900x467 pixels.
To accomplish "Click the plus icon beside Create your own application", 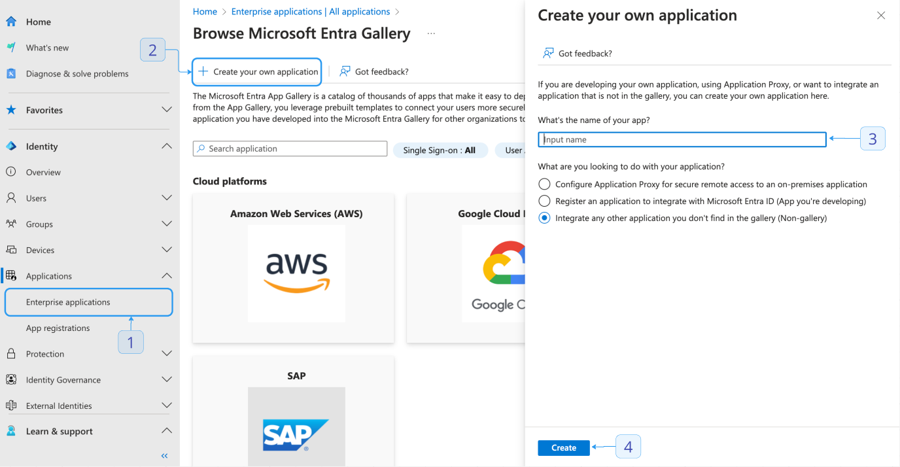I will 203,71.
